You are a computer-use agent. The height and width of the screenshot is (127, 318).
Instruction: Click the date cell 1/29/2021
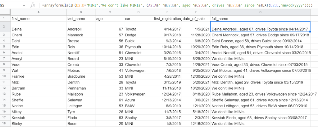[x=196, y=65]
